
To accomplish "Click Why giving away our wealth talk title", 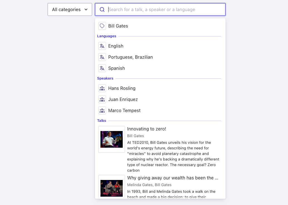I will (x=173, y=178).
